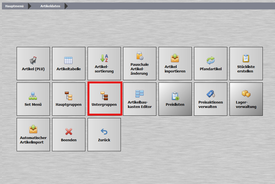Open the Pfandartikel refresh-arrows tile
Image resolution: width=275 pixels, height=184 pixels.
(x=211, y=64)
